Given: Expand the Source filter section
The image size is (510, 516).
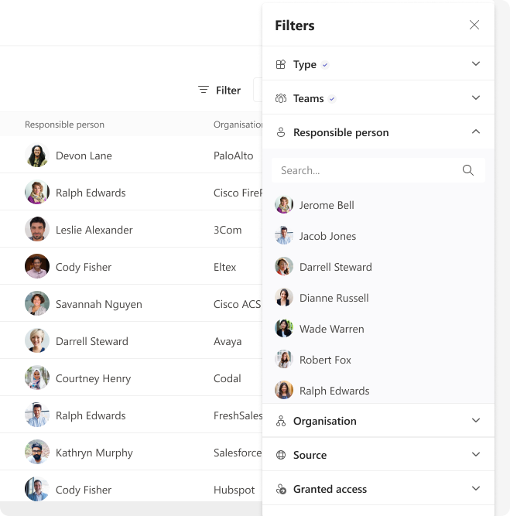Looking at the screenshot, I should click(x=476, y=455).
